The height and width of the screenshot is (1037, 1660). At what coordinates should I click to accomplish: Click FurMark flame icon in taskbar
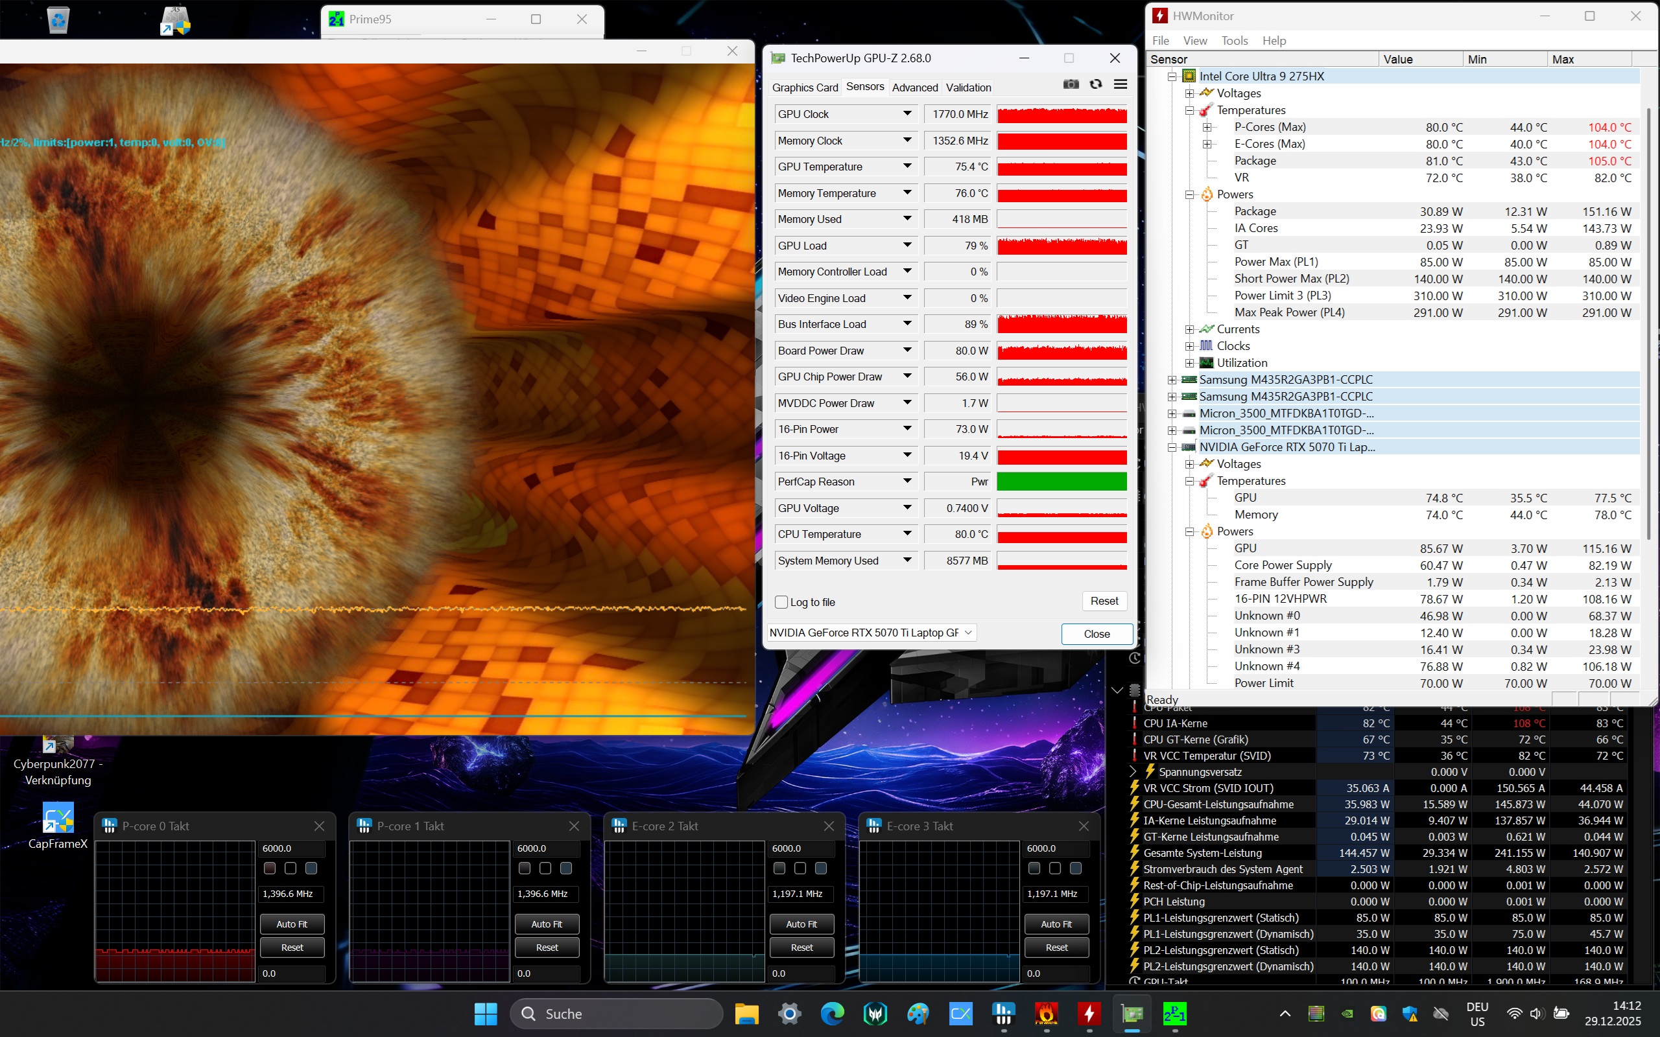click(1046, 1013)
